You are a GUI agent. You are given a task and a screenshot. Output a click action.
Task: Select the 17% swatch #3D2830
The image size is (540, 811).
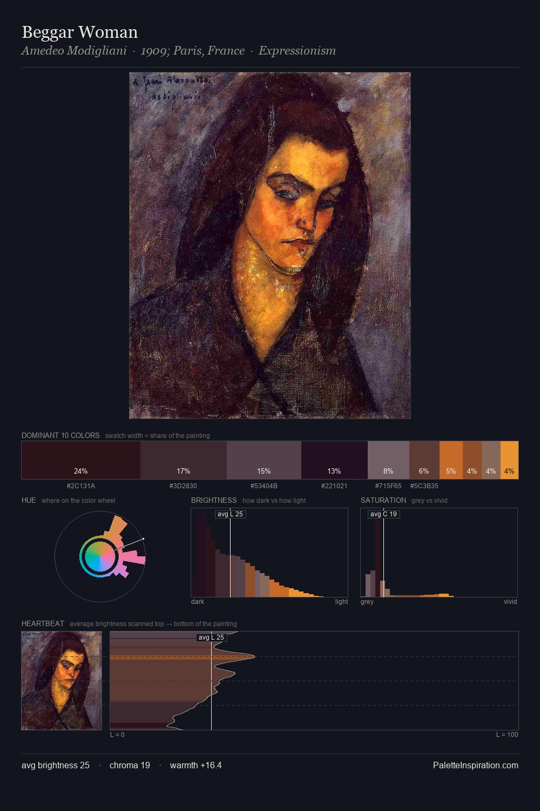point(184,460)
